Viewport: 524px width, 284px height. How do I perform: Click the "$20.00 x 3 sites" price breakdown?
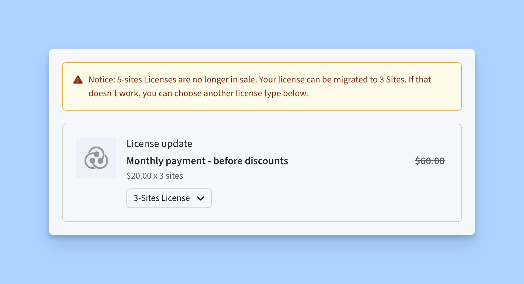155,176
